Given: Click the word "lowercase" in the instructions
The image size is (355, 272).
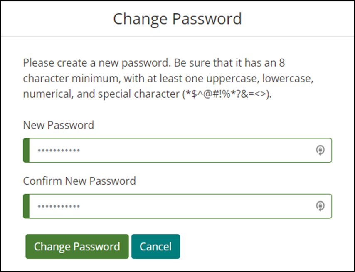Looking at the screenshot, I should point(288,78).
